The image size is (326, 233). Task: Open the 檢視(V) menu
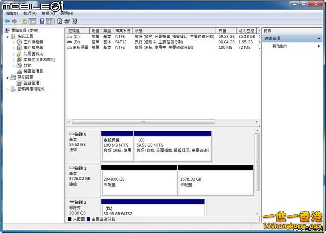(x=48, y=13)
